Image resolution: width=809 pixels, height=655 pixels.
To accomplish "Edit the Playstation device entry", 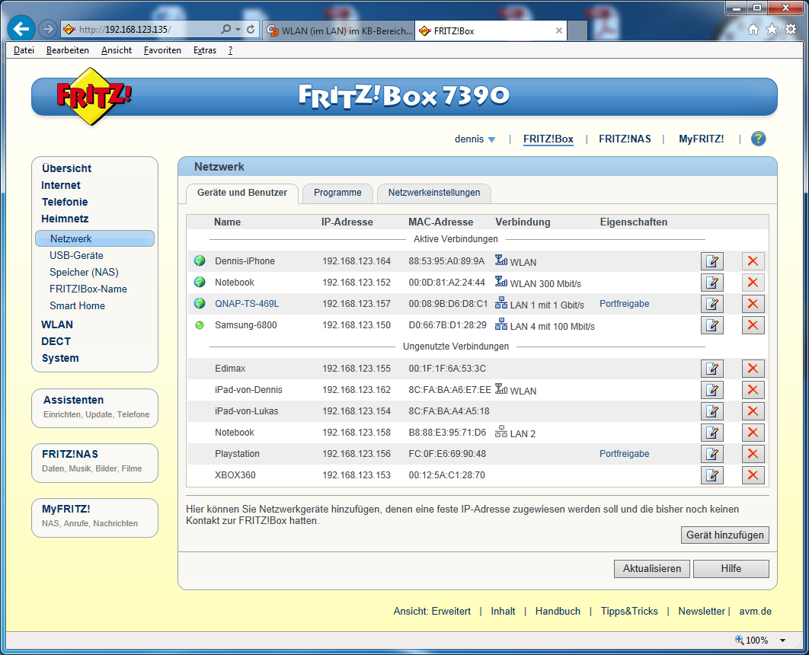I will click(712, 454).
